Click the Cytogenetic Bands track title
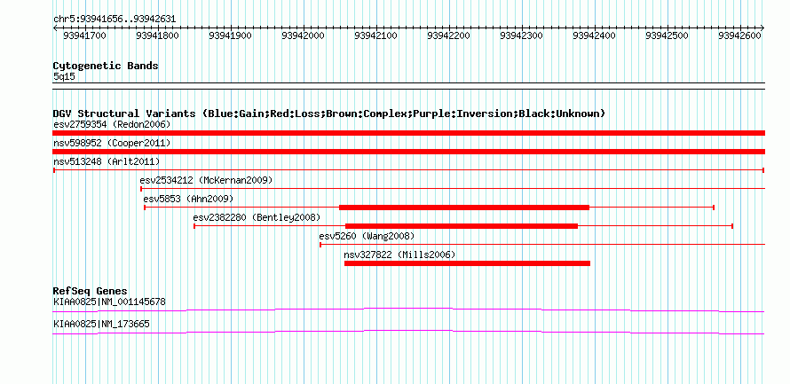 106,66
